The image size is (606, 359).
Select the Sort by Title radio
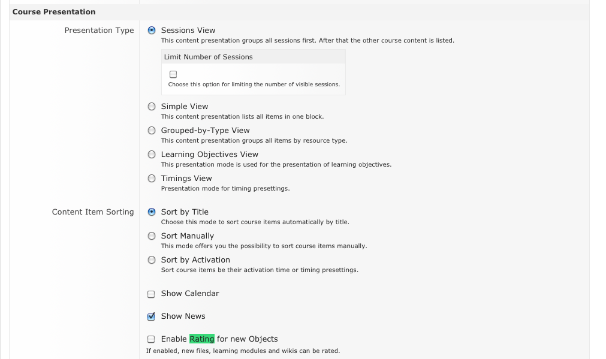(152, 212)
